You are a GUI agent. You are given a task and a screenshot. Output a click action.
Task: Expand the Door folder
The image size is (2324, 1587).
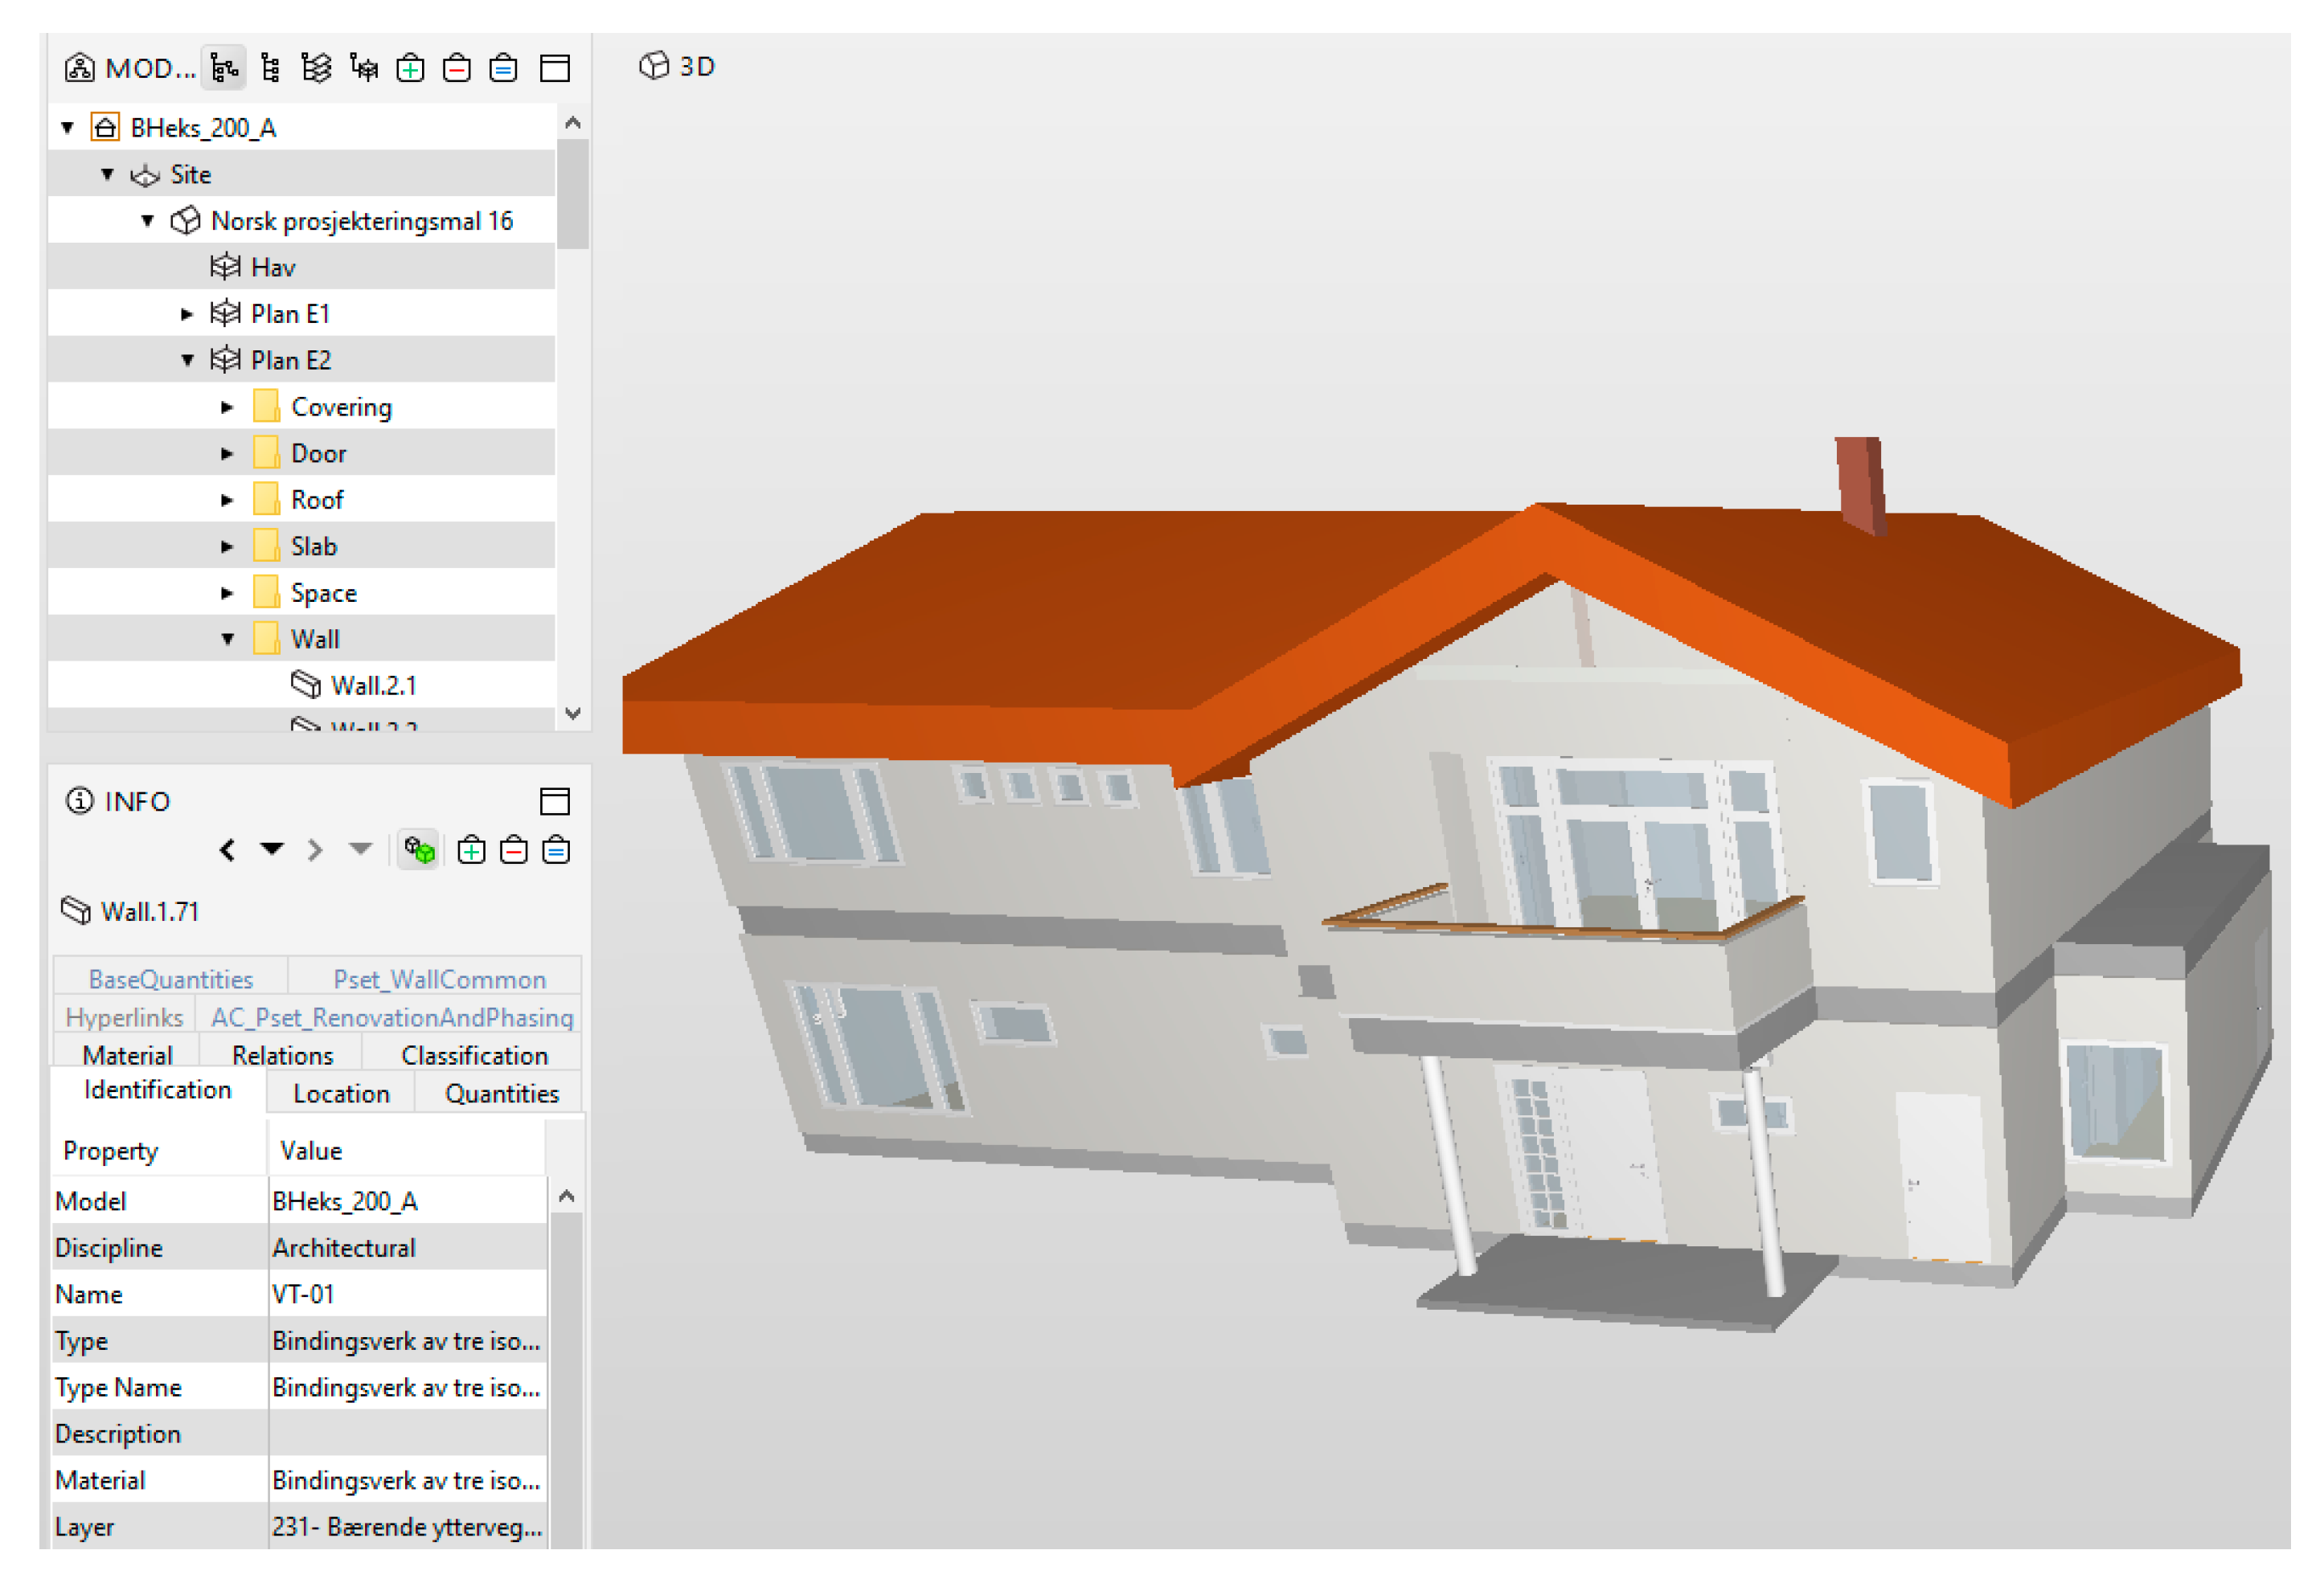point(227,454)
